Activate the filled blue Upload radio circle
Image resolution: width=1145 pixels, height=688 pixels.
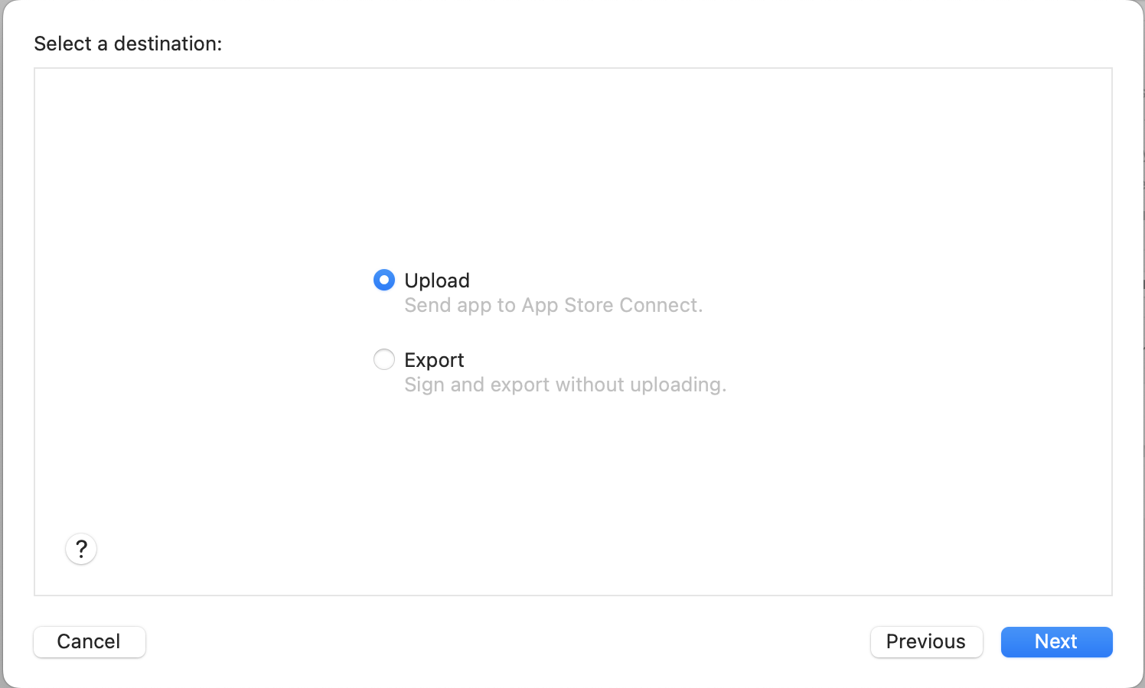coord(384,281)
